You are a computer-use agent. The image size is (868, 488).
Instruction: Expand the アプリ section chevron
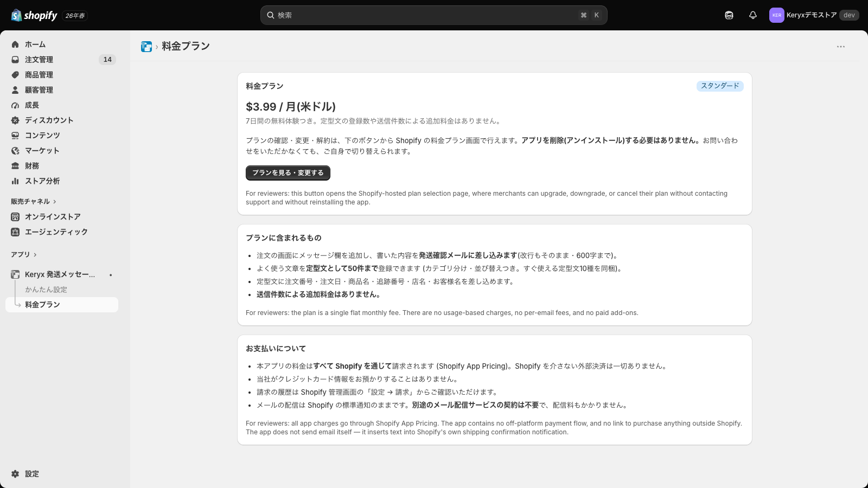click(x=35, y=255)
